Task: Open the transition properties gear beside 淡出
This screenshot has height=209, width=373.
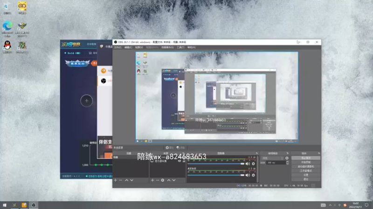Action: [287, 158]
